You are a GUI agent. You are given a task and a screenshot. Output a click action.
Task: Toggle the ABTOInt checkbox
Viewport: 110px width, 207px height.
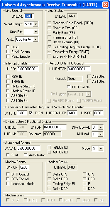pyautogui.click(x=89, y=81)
